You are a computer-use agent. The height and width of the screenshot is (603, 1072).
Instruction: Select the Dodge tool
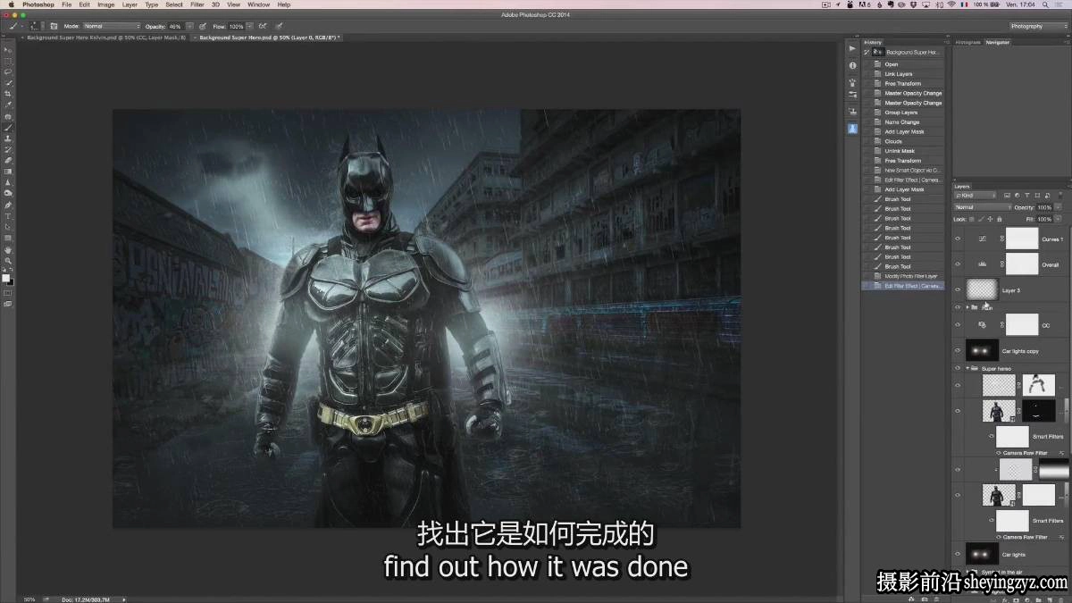click(x=8, y=193)
